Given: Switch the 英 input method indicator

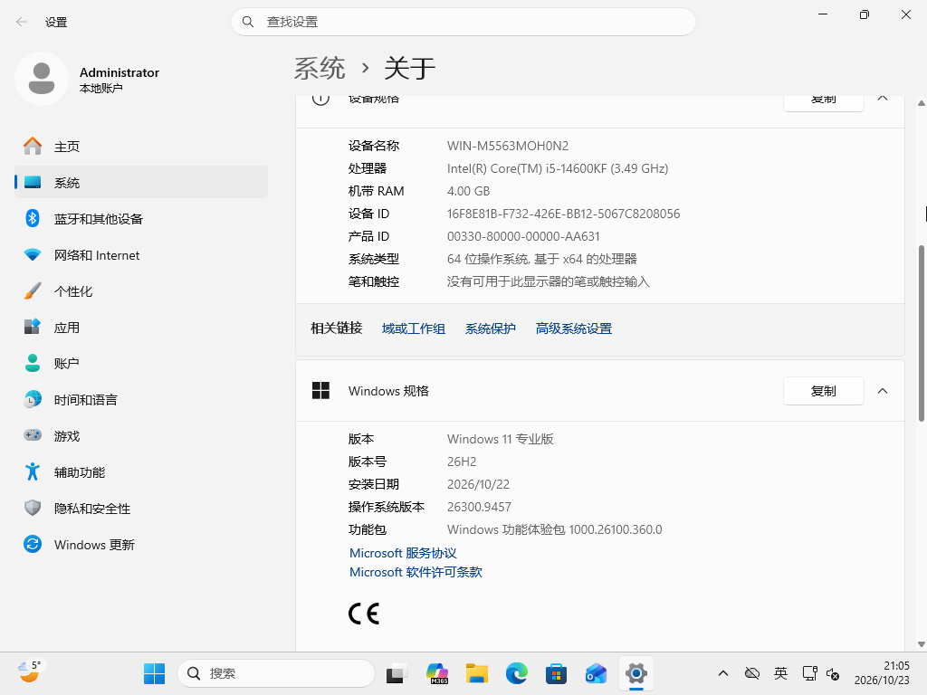Looking at the screenshot, I should (781, 673).
